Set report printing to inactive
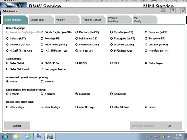The height and width of the screenshot is (140, 187). (x=47, y=82)
